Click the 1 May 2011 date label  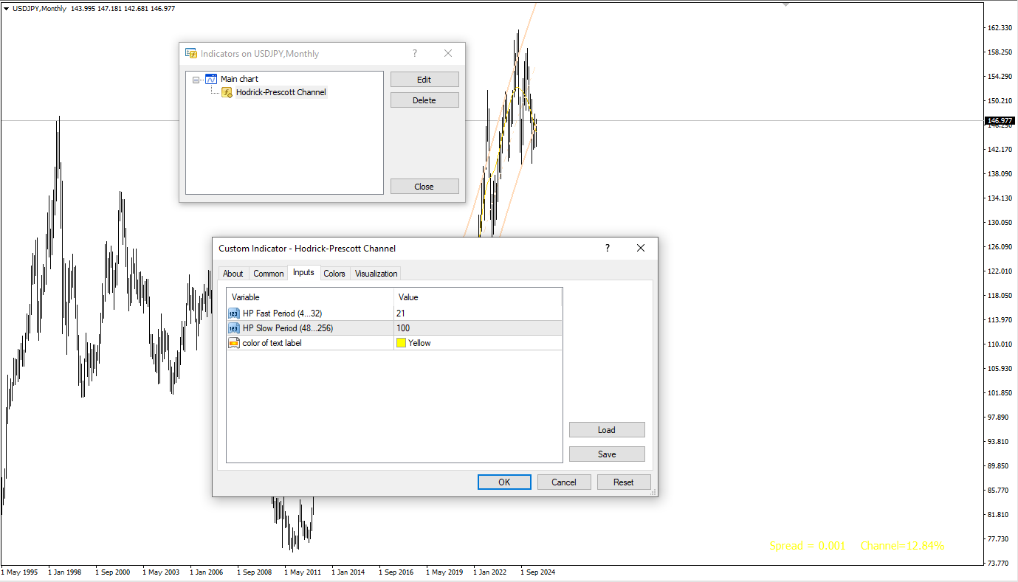(x=303, y=572)
